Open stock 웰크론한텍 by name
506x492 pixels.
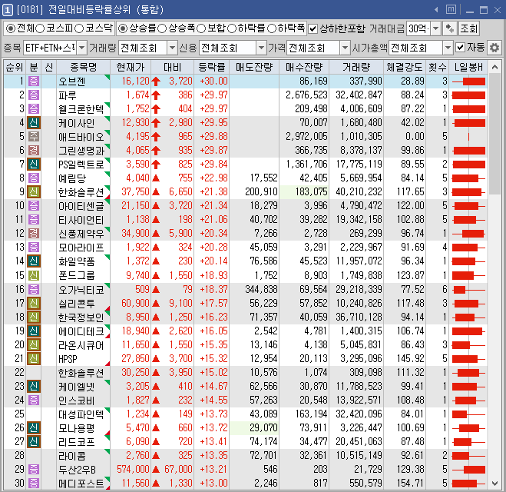pos(81,109)
